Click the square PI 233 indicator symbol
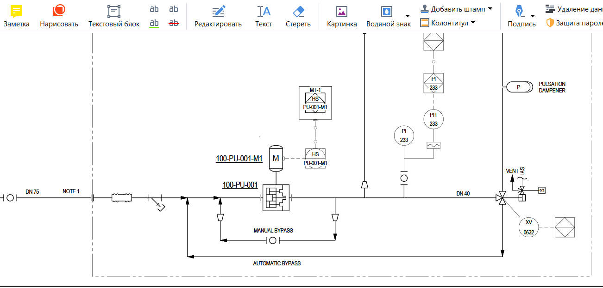This screenshot has width=603, height=288. click(x=433, y=84)
